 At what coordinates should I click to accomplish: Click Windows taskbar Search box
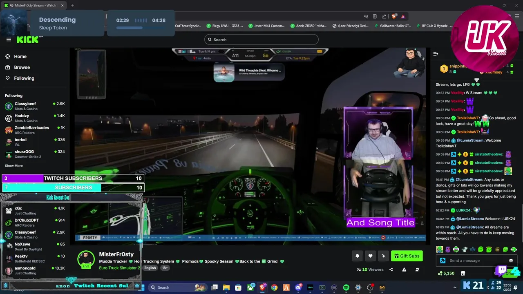[x=177, y=287]
